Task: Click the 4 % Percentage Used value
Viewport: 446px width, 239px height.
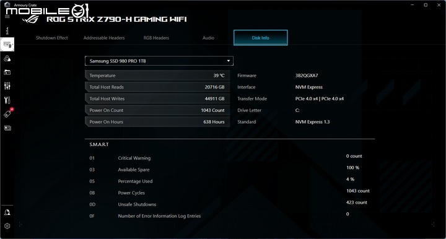Action: tap(350, 180)
